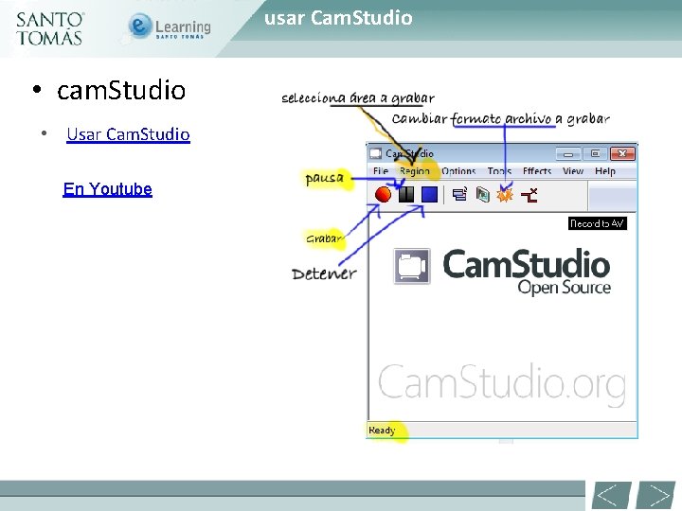Open the Region menu
The height and width of the screenshot is (511, 682).
pyautogui.click(x=415, y=171)
